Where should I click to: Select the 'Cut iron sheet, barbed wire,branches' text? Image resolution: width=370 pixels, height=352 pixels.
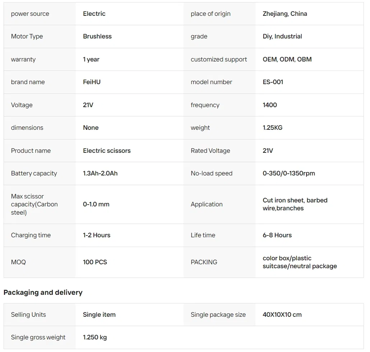[295, 204]
